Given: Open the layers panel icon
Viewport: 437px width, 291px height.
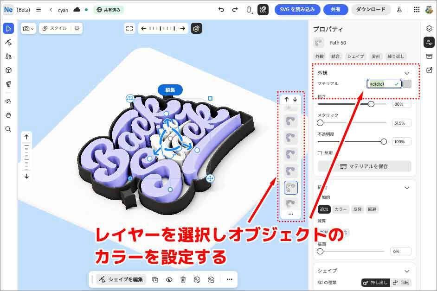Looking at the screenshot, I should click(x=429, y=29).
